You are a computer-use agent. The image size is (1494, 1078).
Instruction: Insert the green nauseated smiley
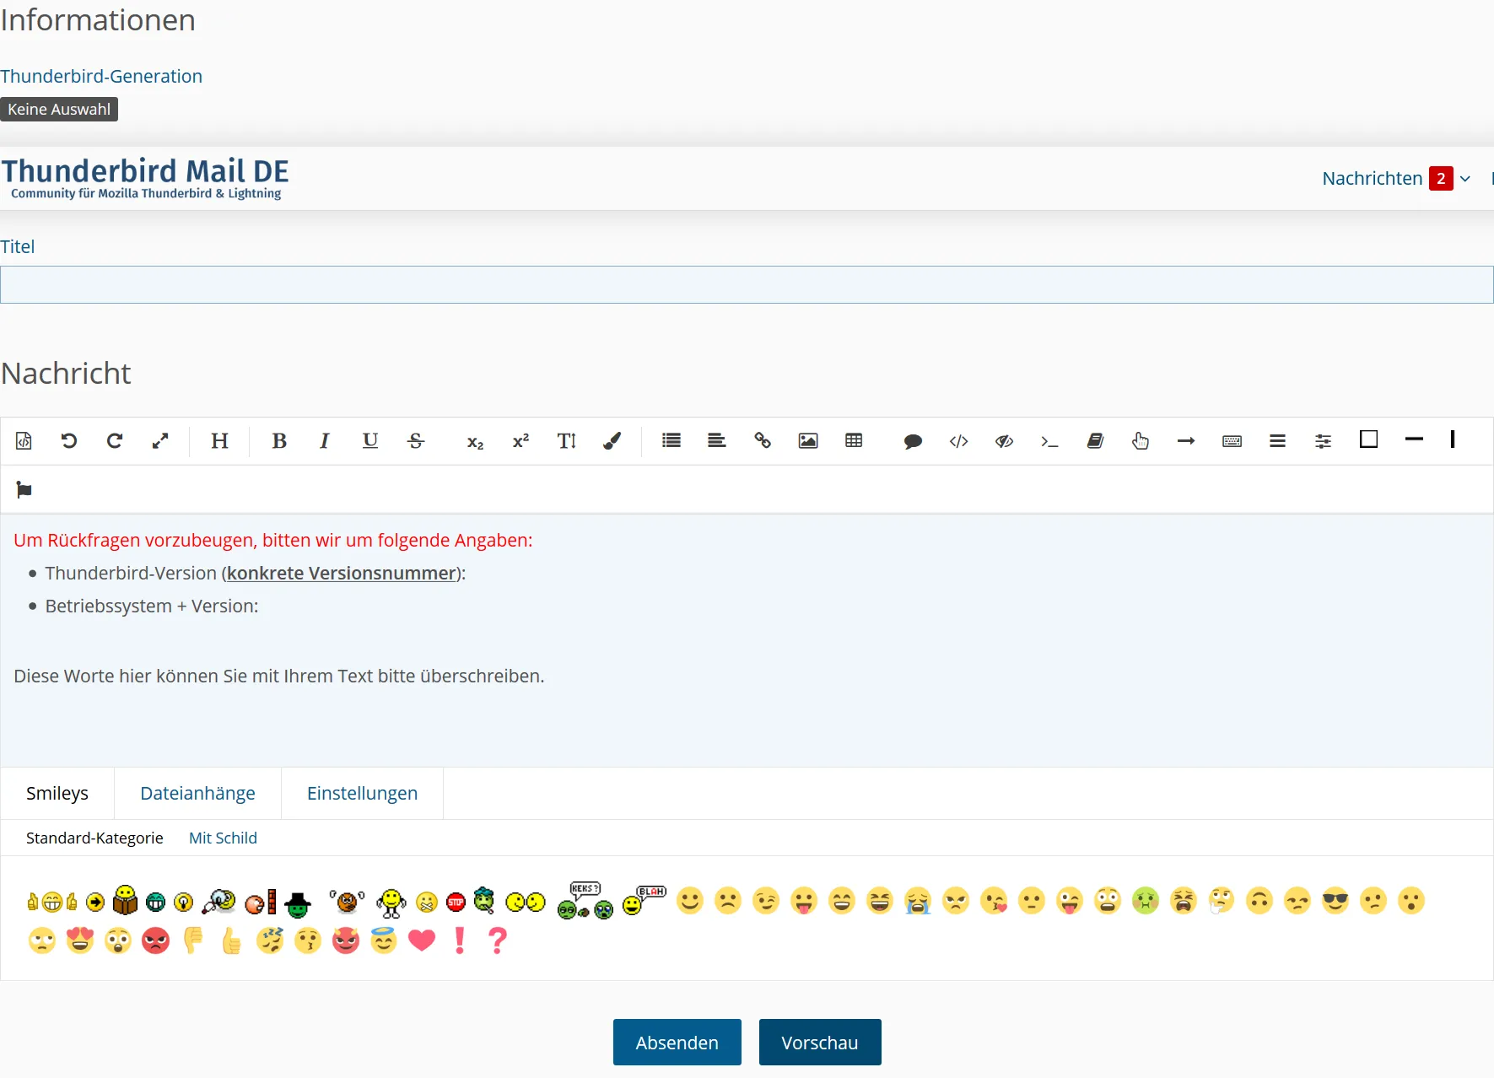1146,901
